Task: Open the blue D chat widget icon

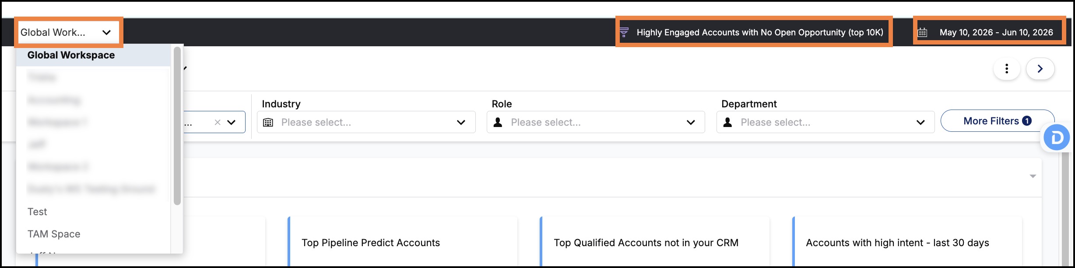Action: [1057, 138]
